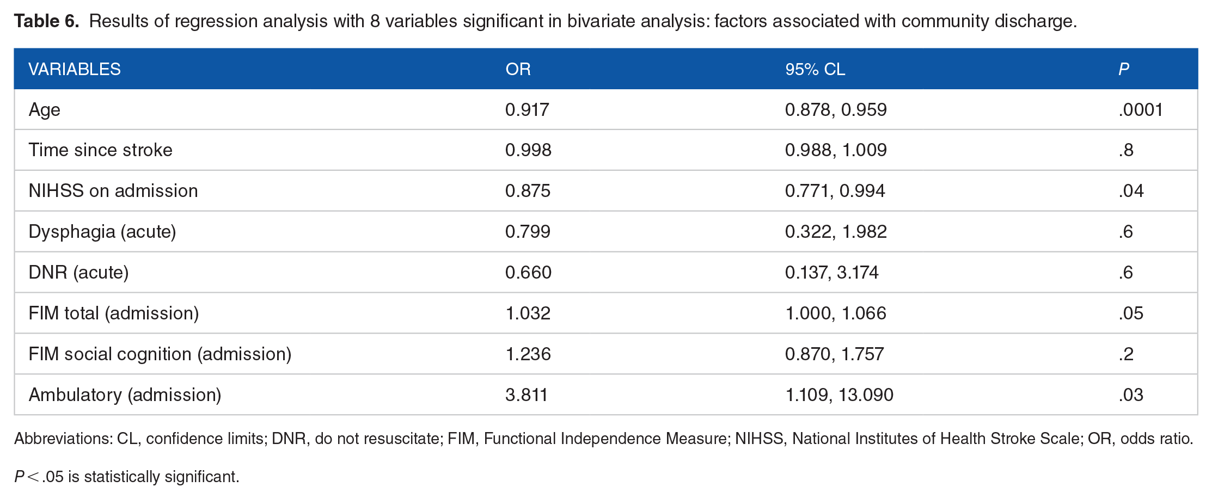
Task: Click the P column header
Action: point(1124,69)
